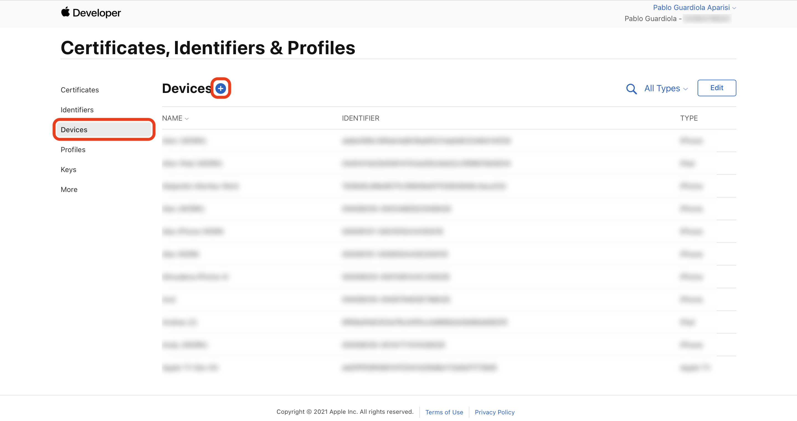Click More in the sidebar
This screenshot has width=797, height=421.
[x=69, y=189]
